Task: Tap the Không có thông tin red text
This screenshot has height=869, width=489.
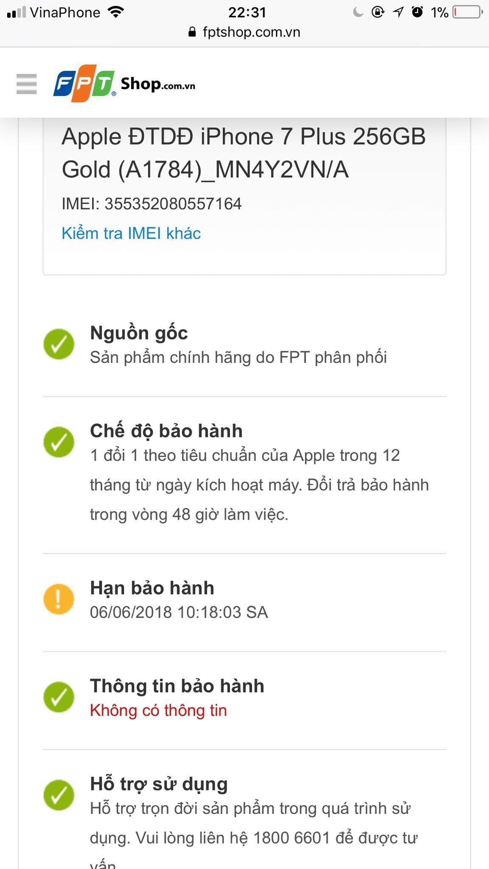Action: pyautogui.click(x=158, y=710)
